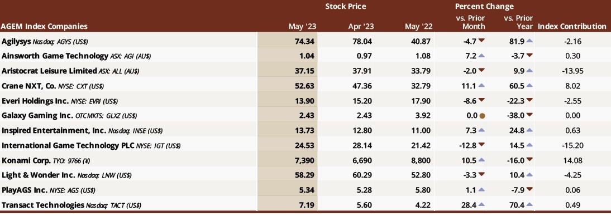Image resolution: width=611 pixels, height=216 pixels.
Task: Click the up arrow beside PlayAGS 1.1
Action: coord(482,190)
